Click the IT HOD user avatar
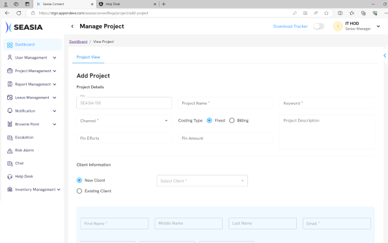 (x=338, y=26)
